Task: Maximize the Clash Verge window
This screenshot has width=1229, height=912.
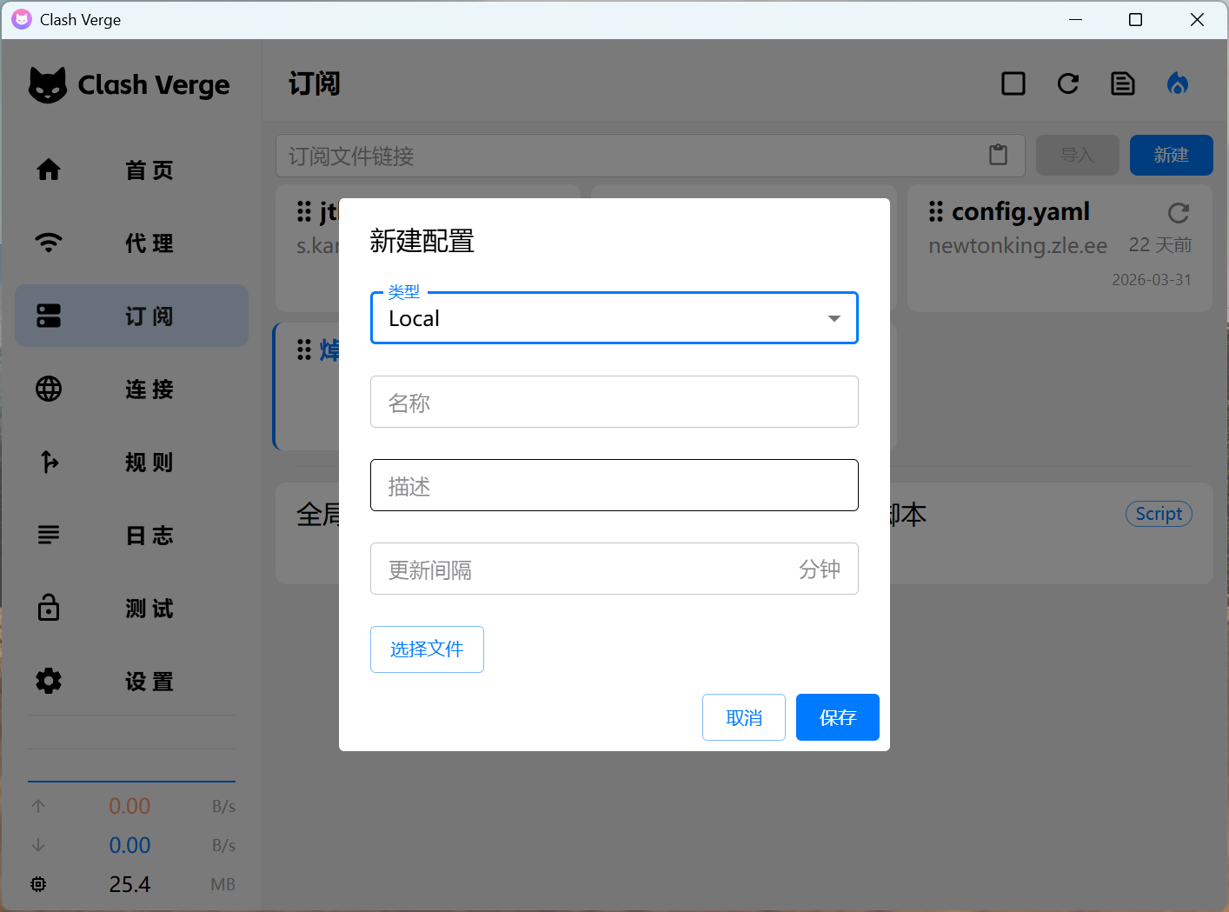Action: (x=1135, y=19)
